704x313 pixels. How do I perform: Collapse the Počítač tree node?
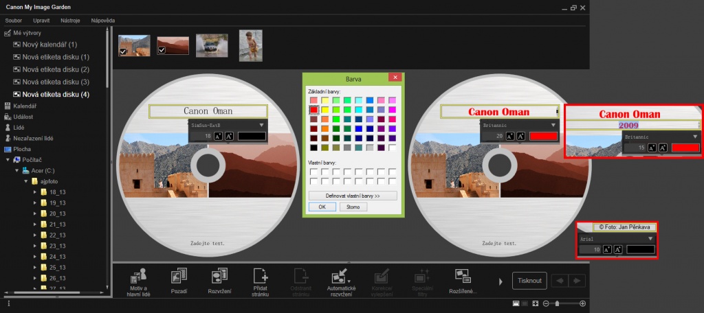click(x=8, y=160)
